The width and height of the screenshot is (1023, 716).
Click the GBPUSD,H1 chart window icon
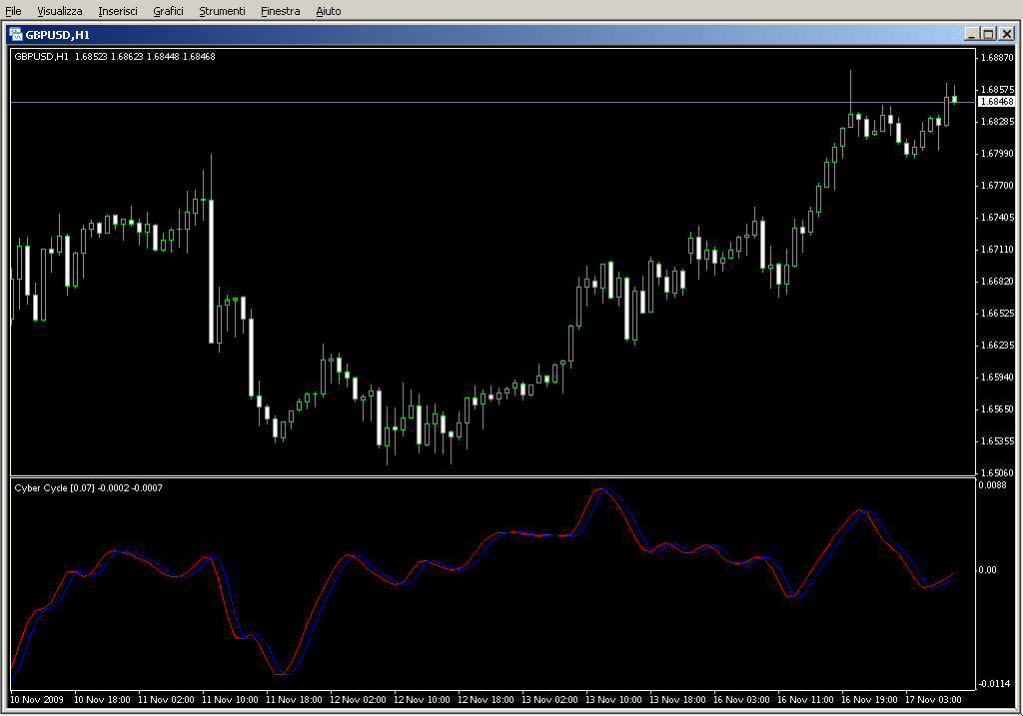click(x=16, y=35)
